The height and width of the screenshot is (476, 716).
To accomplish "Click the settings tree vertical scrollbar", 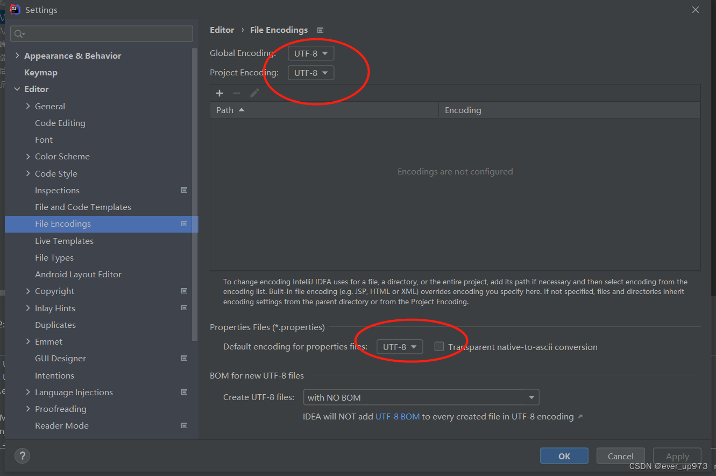I will pyautogui.click(x=195, y=194).
